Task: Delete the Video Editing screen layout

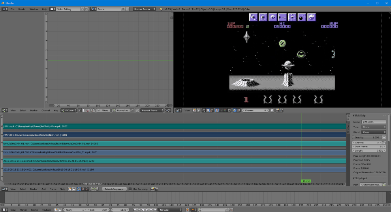Action: pos(86,9)
